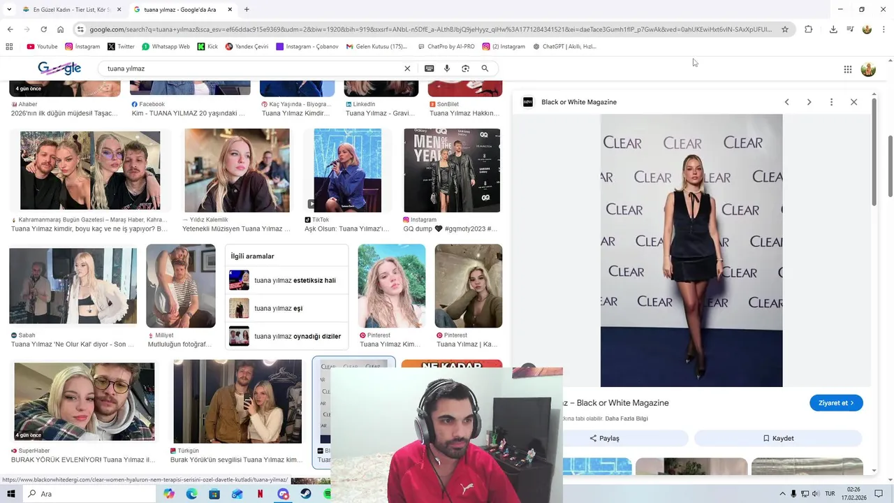
Task: Open the clock and date in taskbar
Action: [x=853, y=494]
